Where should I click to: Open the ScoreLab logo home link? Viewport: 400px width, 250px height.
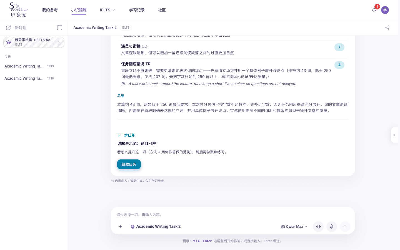pyautogui.click(x=18, y=10)
